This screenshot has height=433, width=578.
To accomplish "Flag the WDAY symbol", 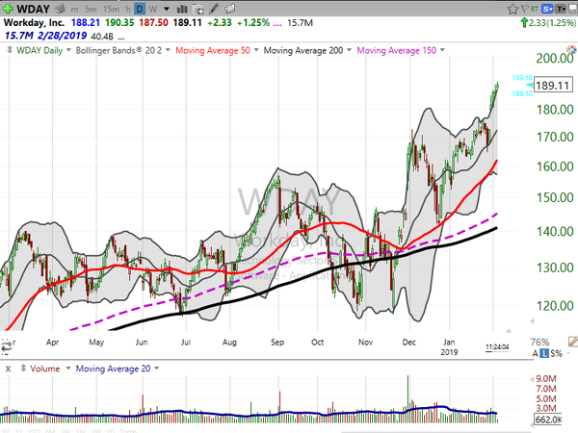I will (x=525, y=9).
